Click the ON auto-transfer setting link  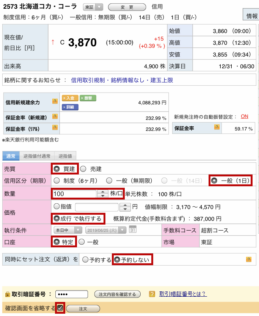click(245, 116)
